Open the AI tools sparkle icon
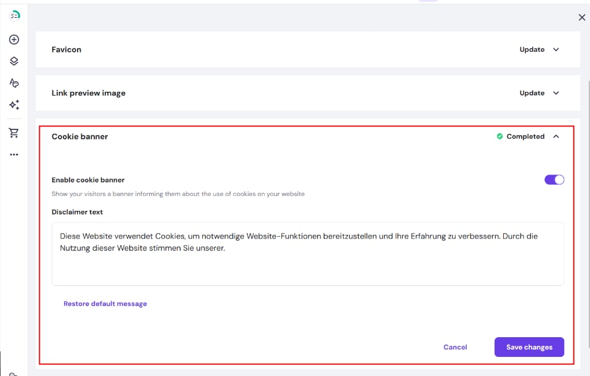The width and height of the screenshot is (590, 376). 14,105
